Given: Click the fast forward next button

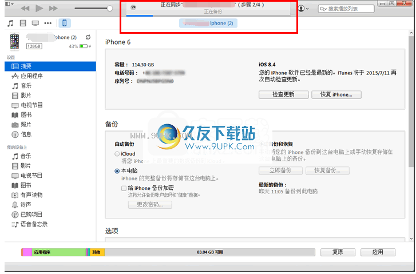Looking at the screenshot, I should [x=53, y=9].
